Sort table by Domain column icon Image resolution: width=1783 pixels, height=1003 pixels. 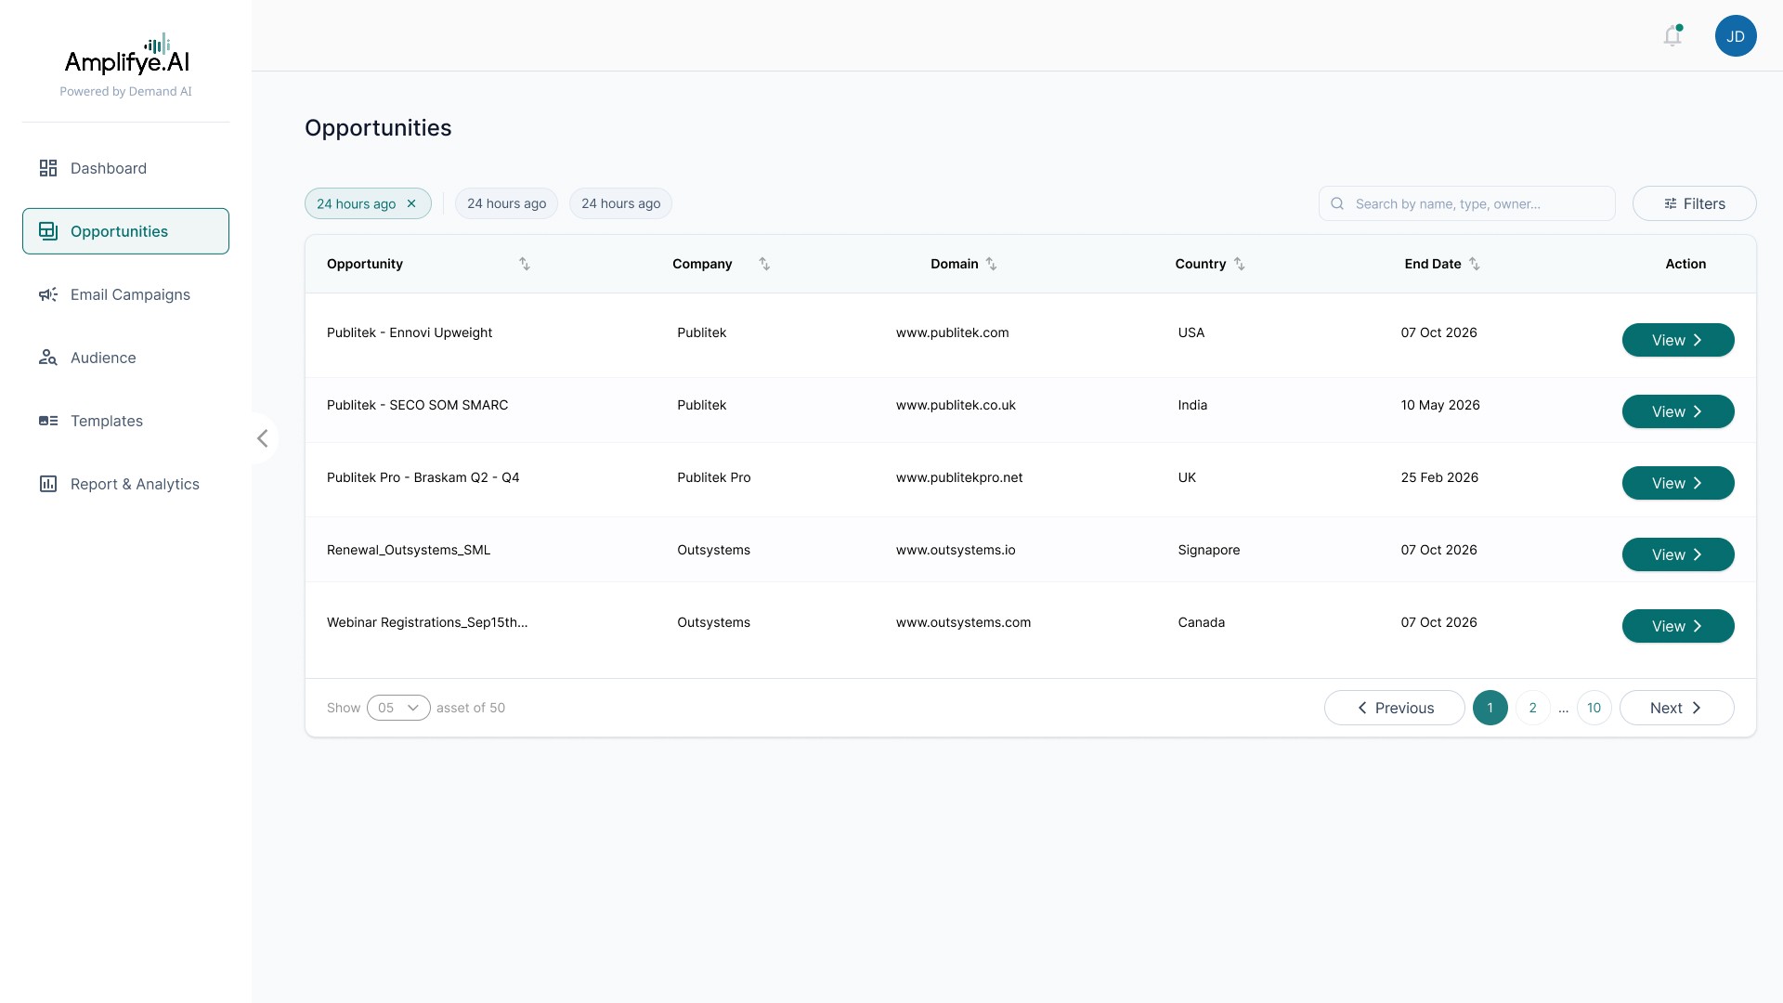coord(991,264)
